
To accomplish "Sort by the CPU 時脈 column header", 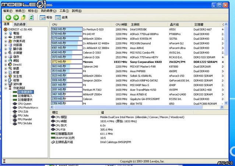I will pos(121,24).
